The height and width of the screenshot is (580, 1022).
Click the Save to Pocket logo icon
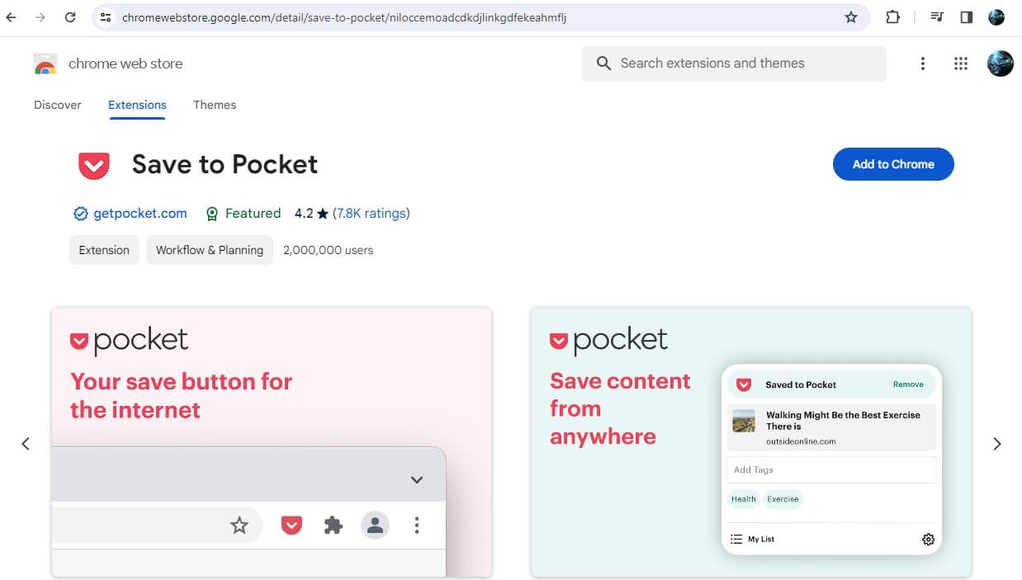click(x=94, y=165)
